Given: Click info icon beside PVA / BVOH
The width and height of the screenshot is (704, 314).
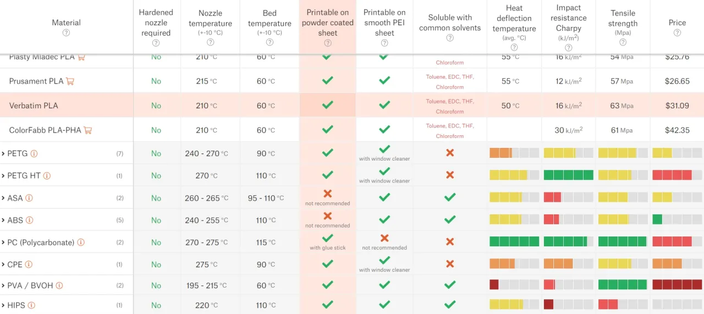Looking at the screenshot, I should click(59, 285).
